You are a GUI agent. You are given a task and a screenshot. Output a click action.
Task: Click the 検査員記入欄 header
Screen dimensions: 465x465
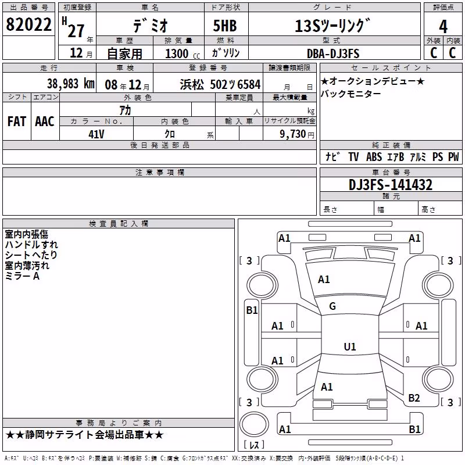pos(119,224)
